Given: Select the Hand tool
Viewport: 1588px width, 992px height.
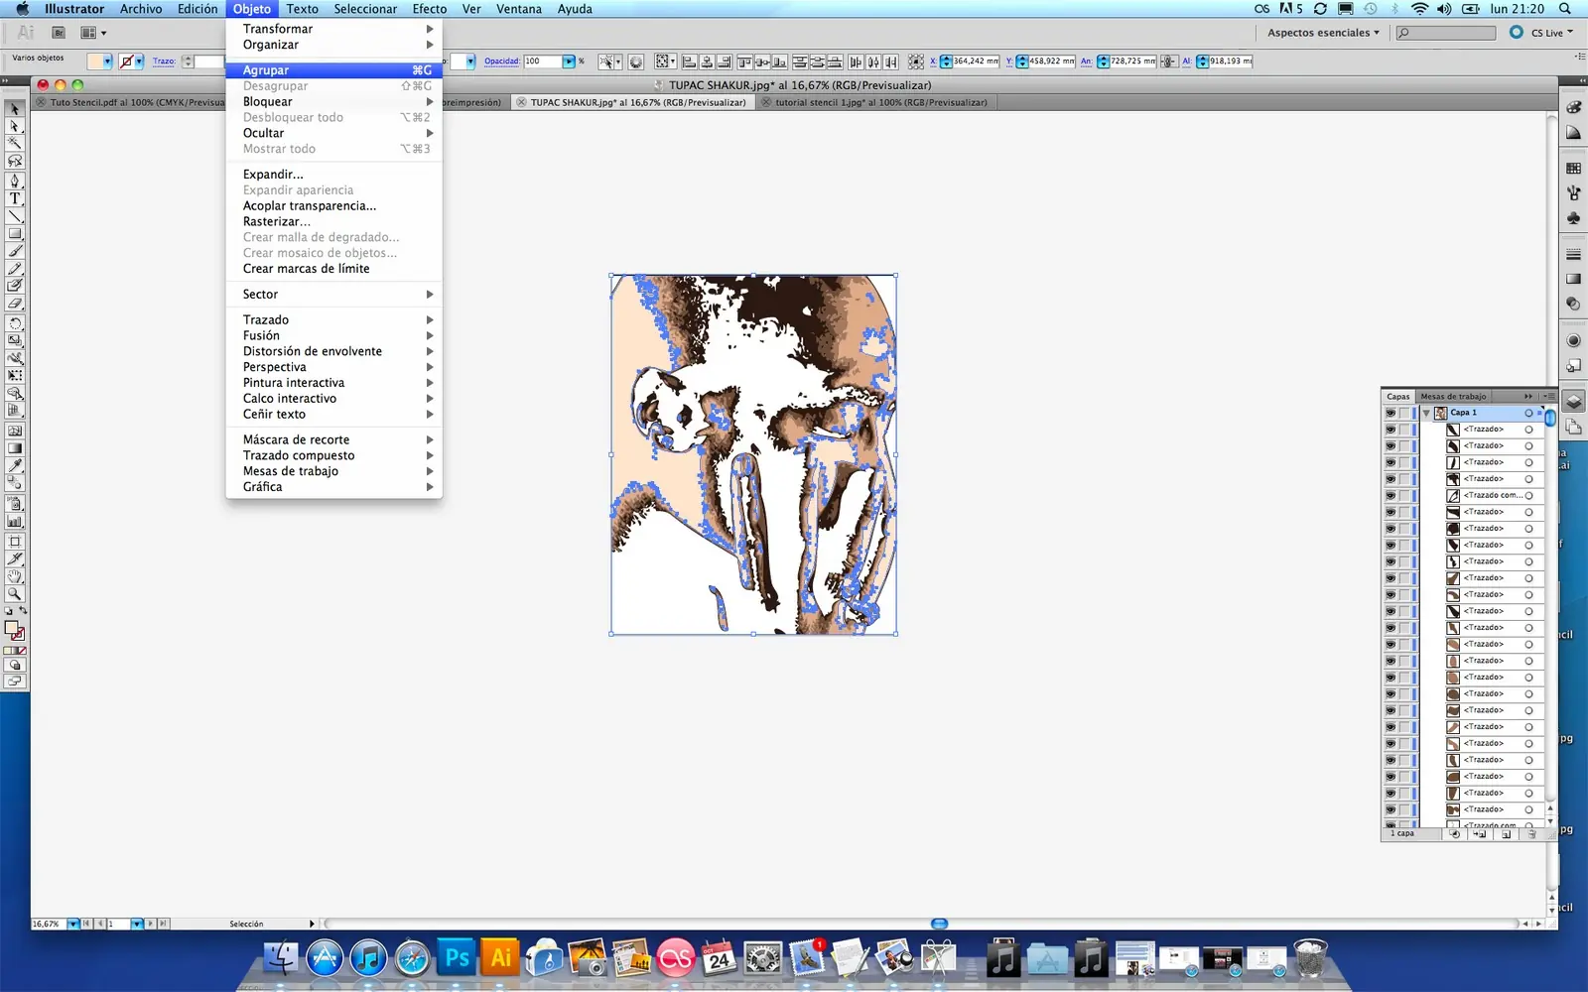Looking at the screenshot, I should [x=15, y=576].
